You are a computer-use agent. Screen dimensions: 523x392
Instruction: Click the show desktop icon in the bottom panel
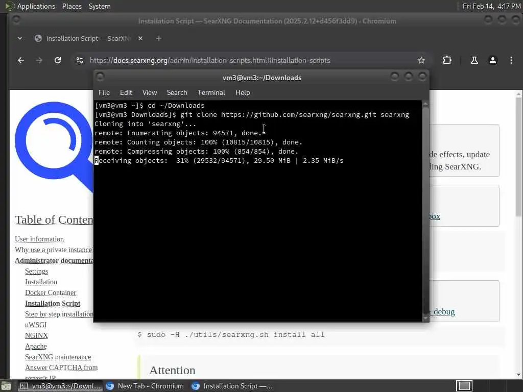6,386
